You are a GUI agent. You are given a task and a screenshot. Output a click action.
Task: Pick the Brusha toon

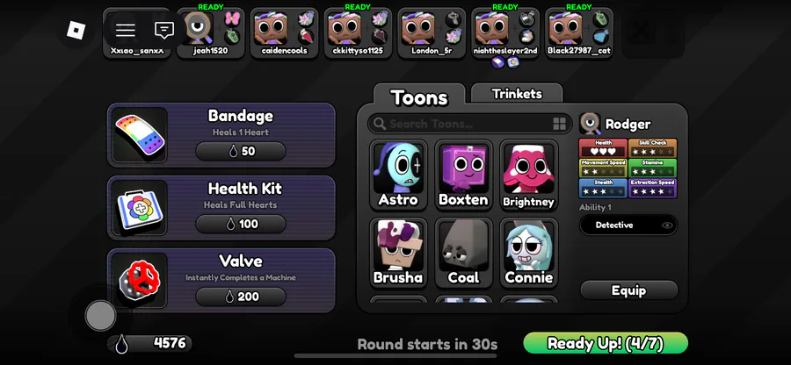(x=398, y=253)
